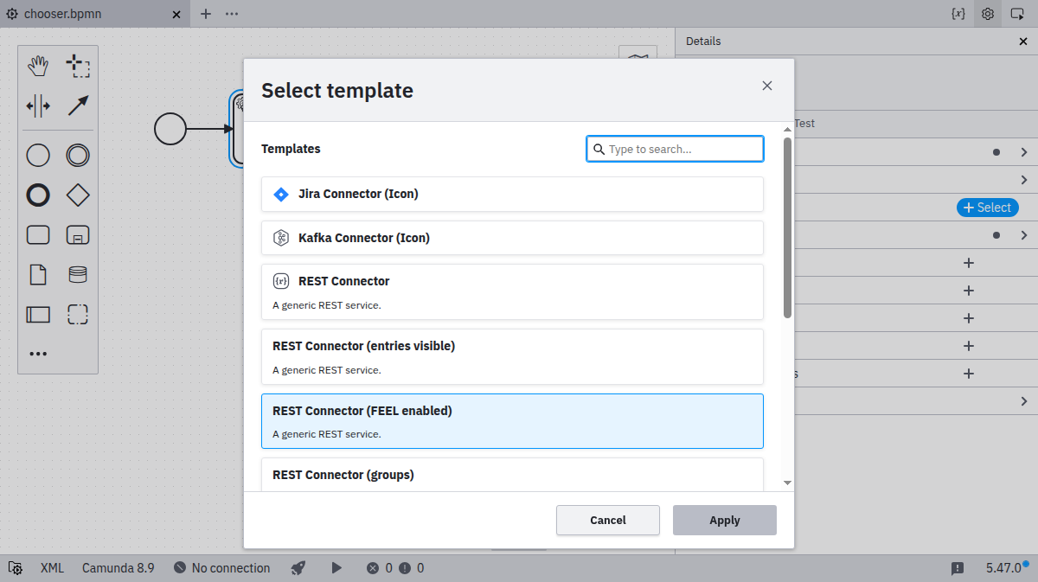Create an end event from palette
Screen dimensions: 1038x582
tap(38, 195)
